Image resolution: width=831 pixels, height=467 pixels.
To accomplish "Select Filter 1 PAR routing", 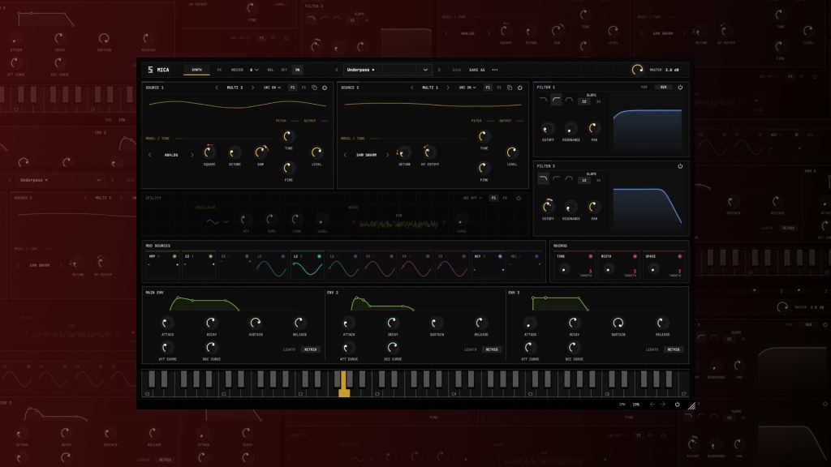I will (644, 88).
